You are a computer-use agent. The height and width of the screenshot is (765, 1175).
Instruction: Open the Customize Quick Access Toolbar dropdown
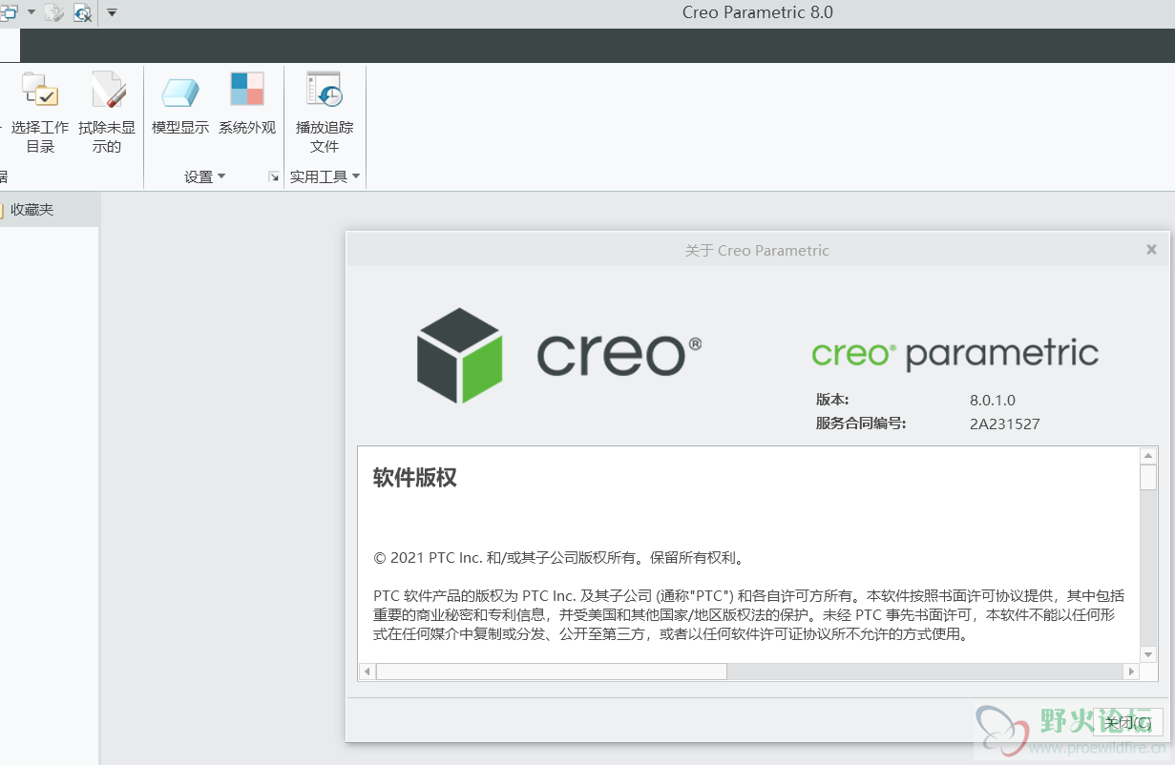coord(112,12)
